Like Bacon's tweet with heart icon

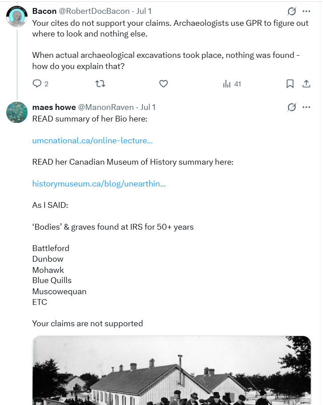(163, 84)
